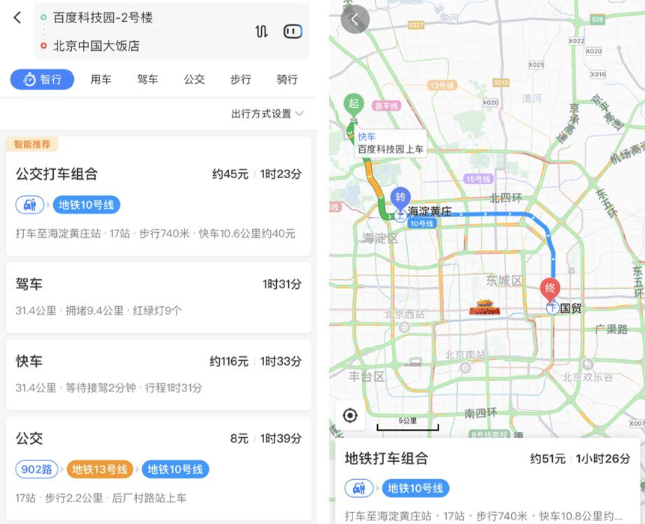Tap the round back button on the map

355,19
